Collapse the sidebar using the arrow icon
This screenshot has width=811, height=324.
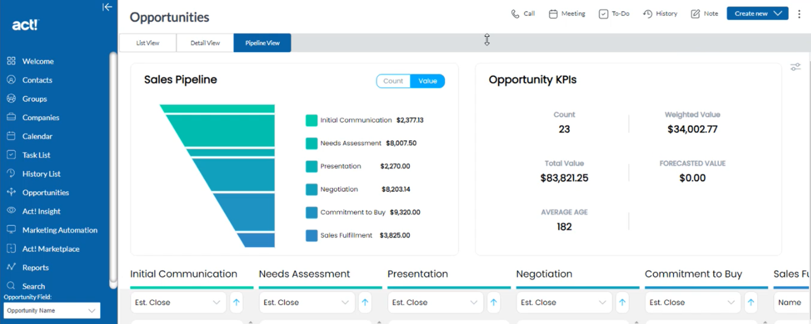pyautogui.click(x=107, y=7)
